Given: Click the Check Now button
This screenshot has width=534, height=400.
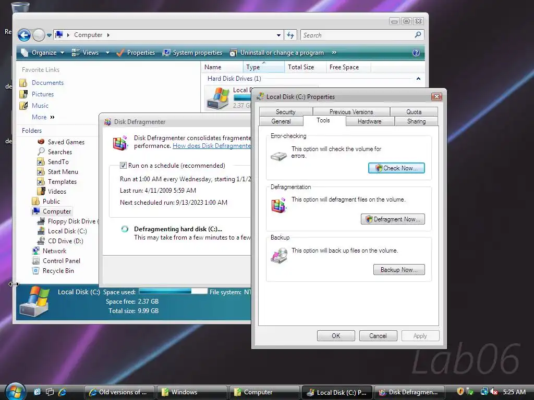Looking at the screenshot, I should click(396, 168).
